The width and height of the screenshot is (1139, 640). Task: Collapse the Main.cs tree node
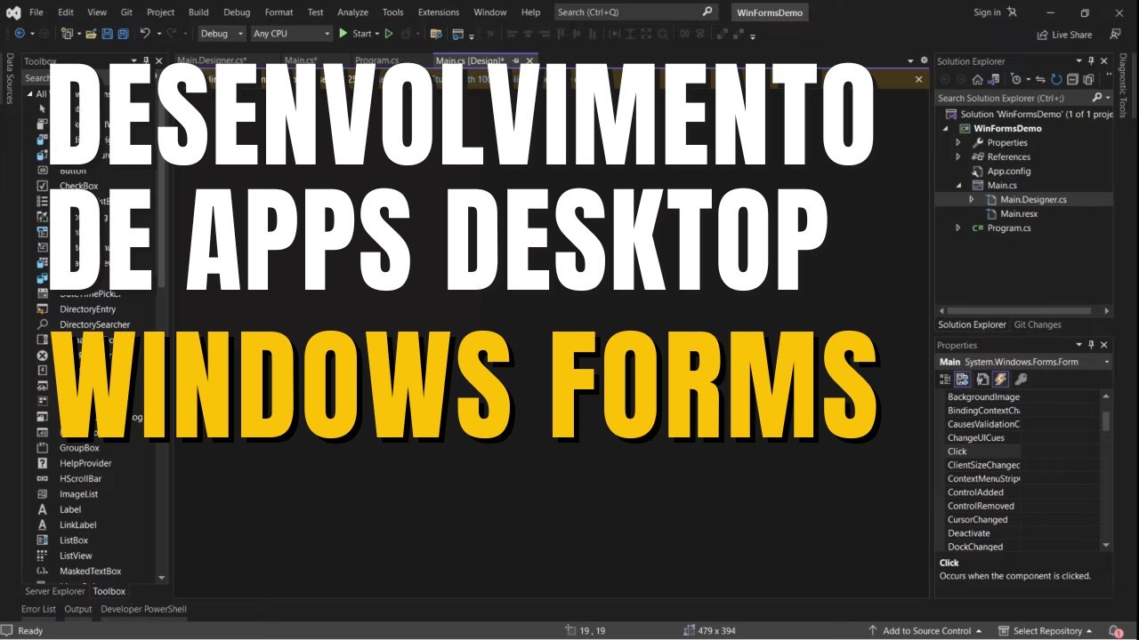click(958, 185)
